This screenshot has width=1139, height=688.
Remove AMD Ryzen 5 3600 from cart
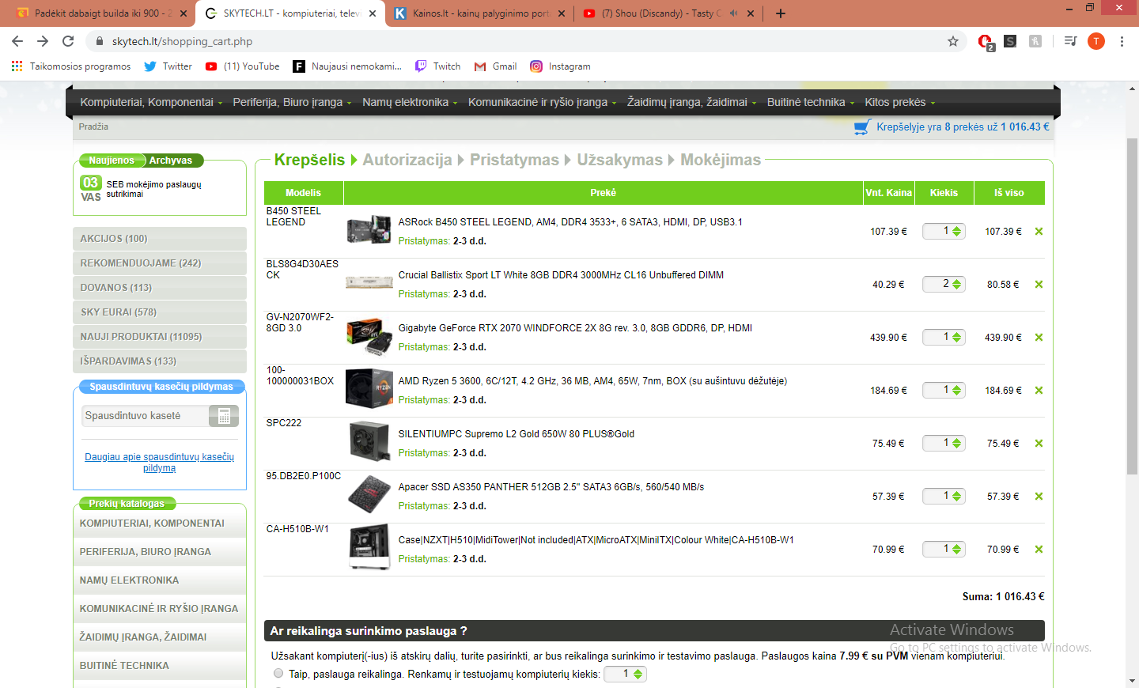point(1039,391)
